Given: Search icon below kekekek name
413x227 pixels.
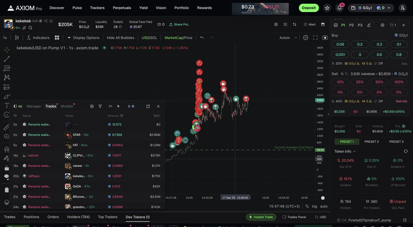Looking at the screenshot, I should (x=30, y=28).
